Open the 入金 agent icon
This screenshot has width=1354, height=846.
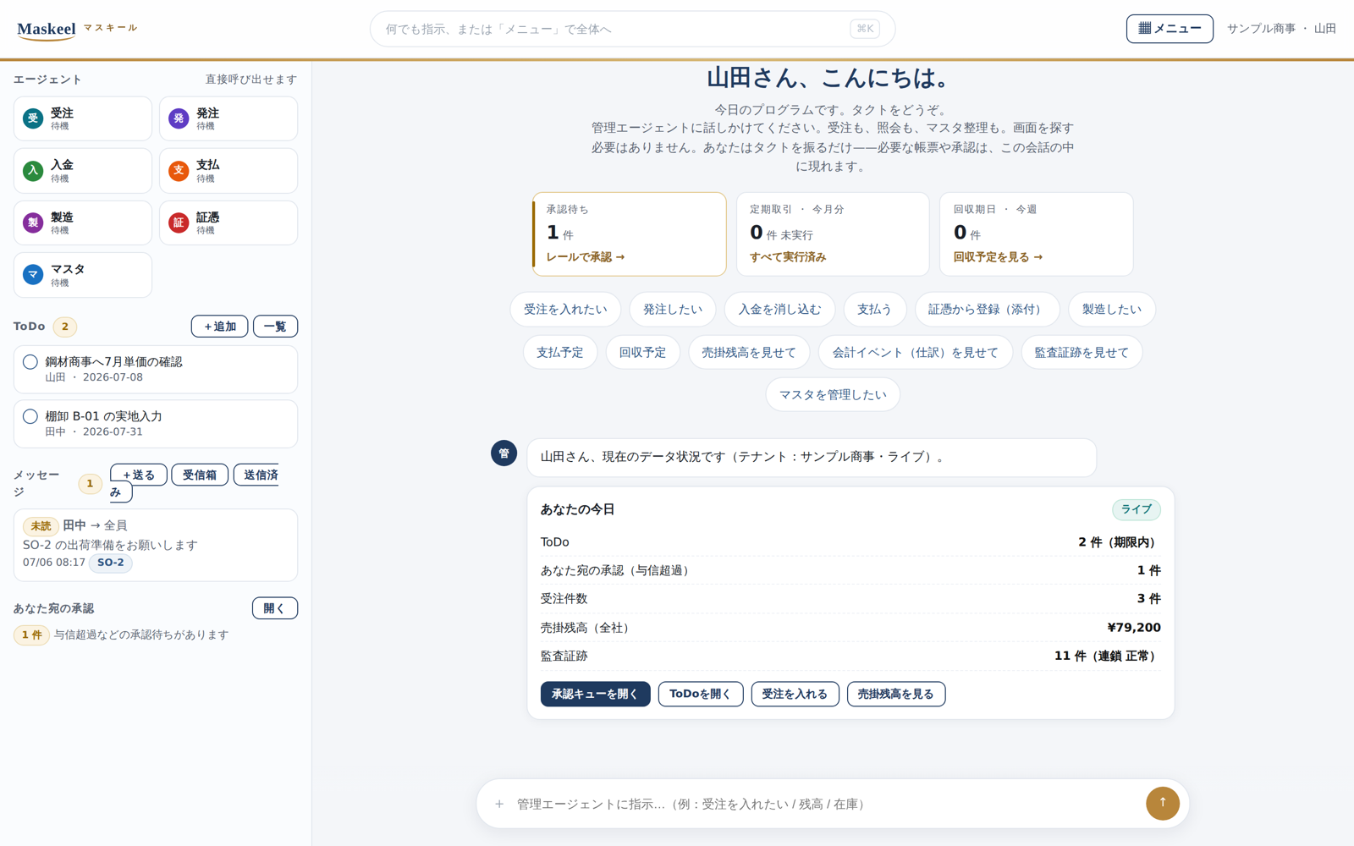point(33,171)
